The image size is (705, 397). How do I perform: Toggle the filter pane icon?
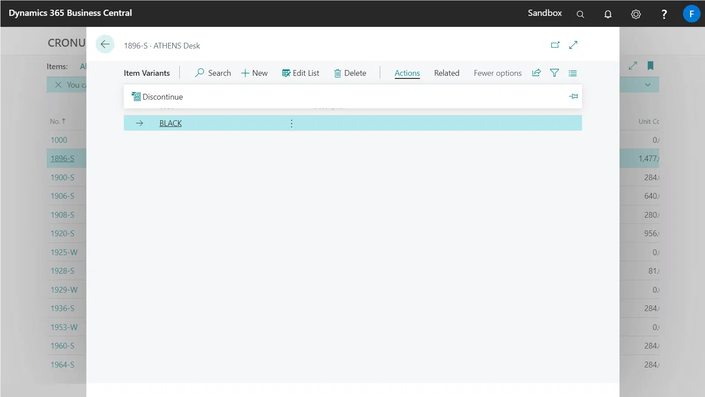pos(554,73)
